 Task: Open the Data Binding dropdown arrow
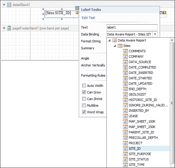tap(155, 34)
